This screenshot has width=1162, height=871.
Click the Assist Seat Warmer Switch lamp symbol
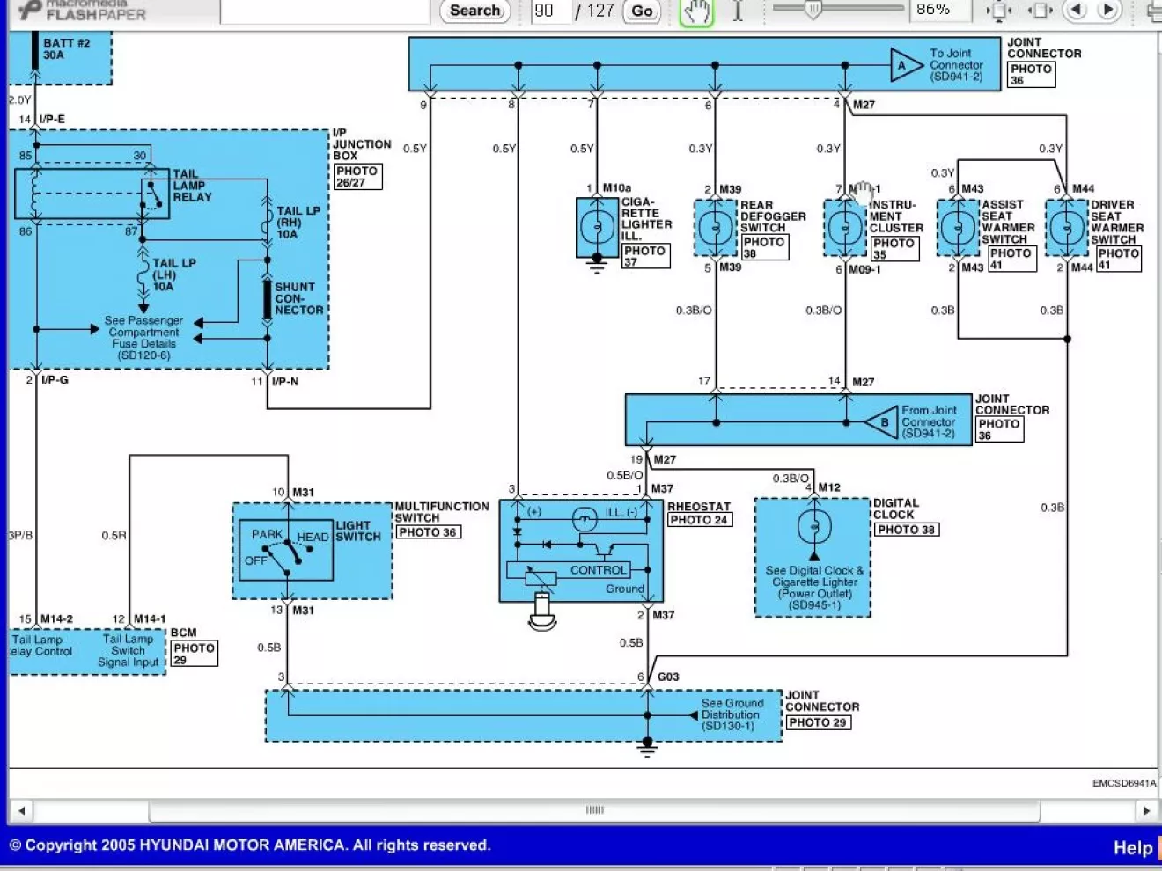click(958, 228)
